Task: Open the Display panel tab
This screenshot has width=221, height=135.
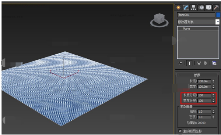Action: pyautogui.click(x=208, y=7)
